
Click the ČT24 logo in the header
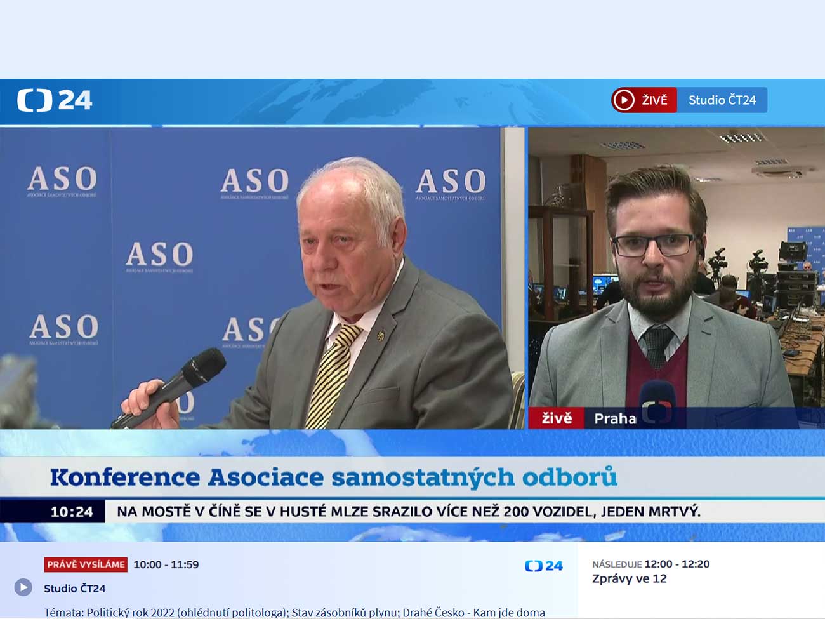(55, 100)
